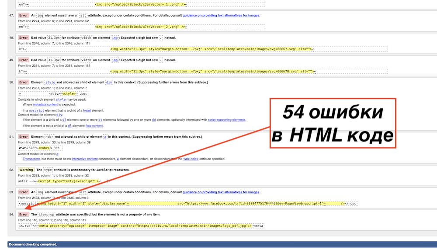Click the Error badge of message 49
Image resolution: width=437 pixels, height=249 pixels.
[24, 60]
